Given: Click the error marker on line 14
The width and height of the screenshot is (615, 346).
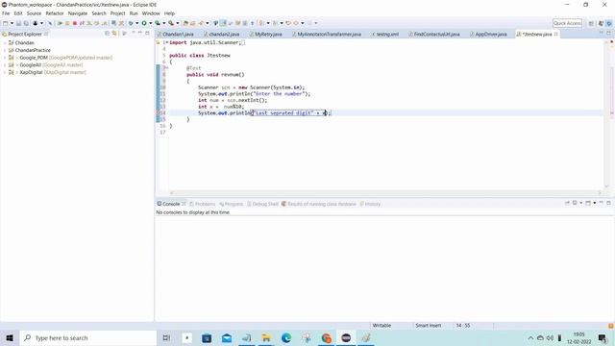Looking at the screenshot, I should 158,113.
